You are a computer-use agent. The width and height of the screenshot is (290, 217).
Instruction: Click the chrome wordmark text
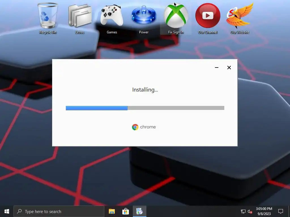coord(148,127)
